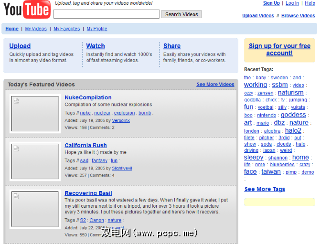Image resolution: width=320 pixels, height=244 pixels.
Task: Go to Upload Videos
Action: 258,16
